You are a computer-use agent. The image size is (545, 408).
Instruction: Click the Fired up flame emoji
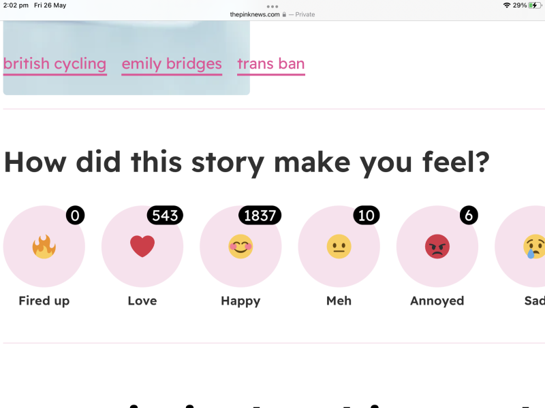pos(44,246)
